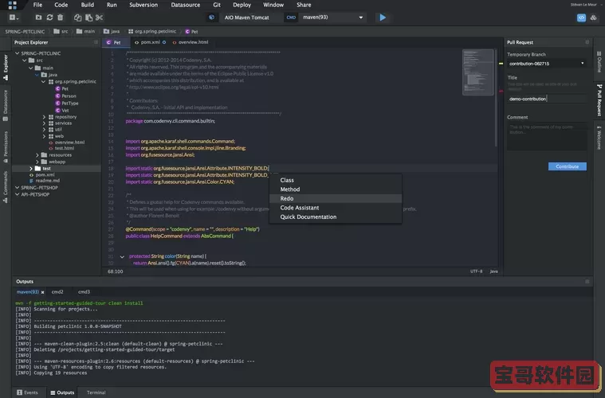
Task: Open the Window menu
Action: coord(273,5)
